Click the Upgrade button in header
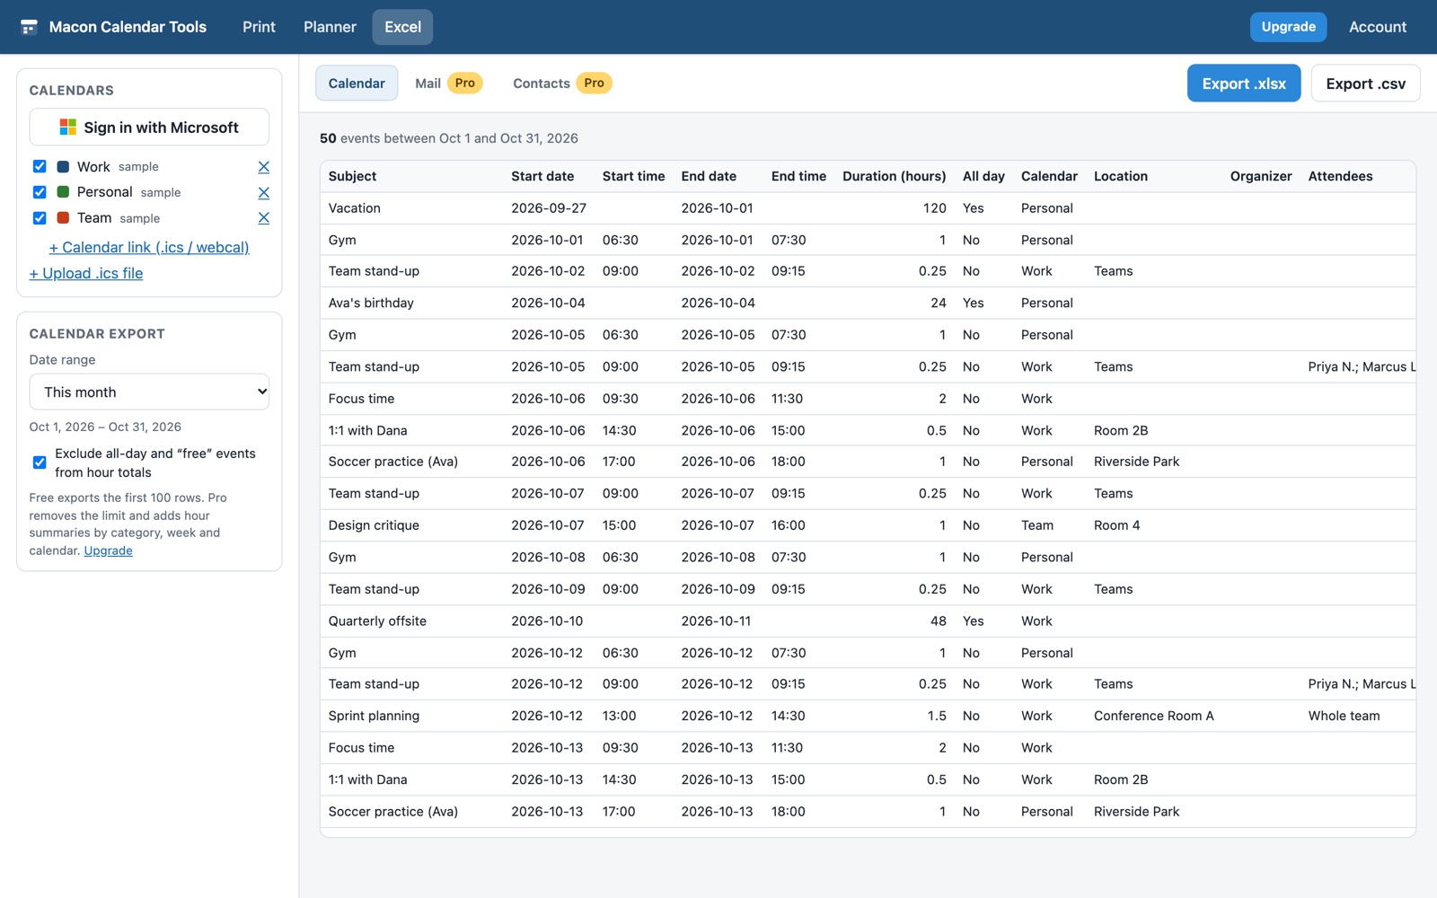Viewport: 1437px width, 898px height. tap(1288, 27)
